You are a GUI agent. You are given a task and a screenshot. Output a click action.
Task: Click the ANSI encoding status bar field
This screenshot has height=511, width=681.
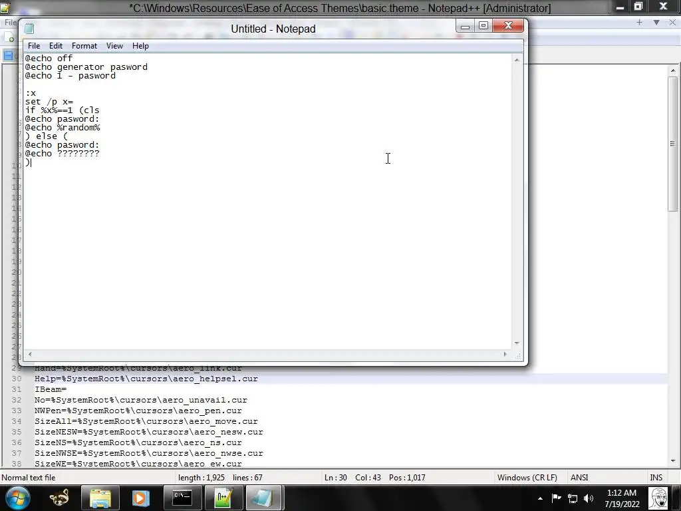pyautogui.click(x=579, y=478)
